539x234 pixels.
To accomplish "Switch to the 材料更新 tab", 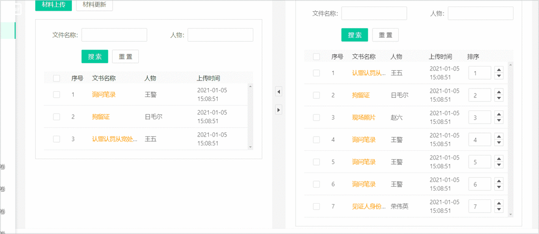I will 94,5.
